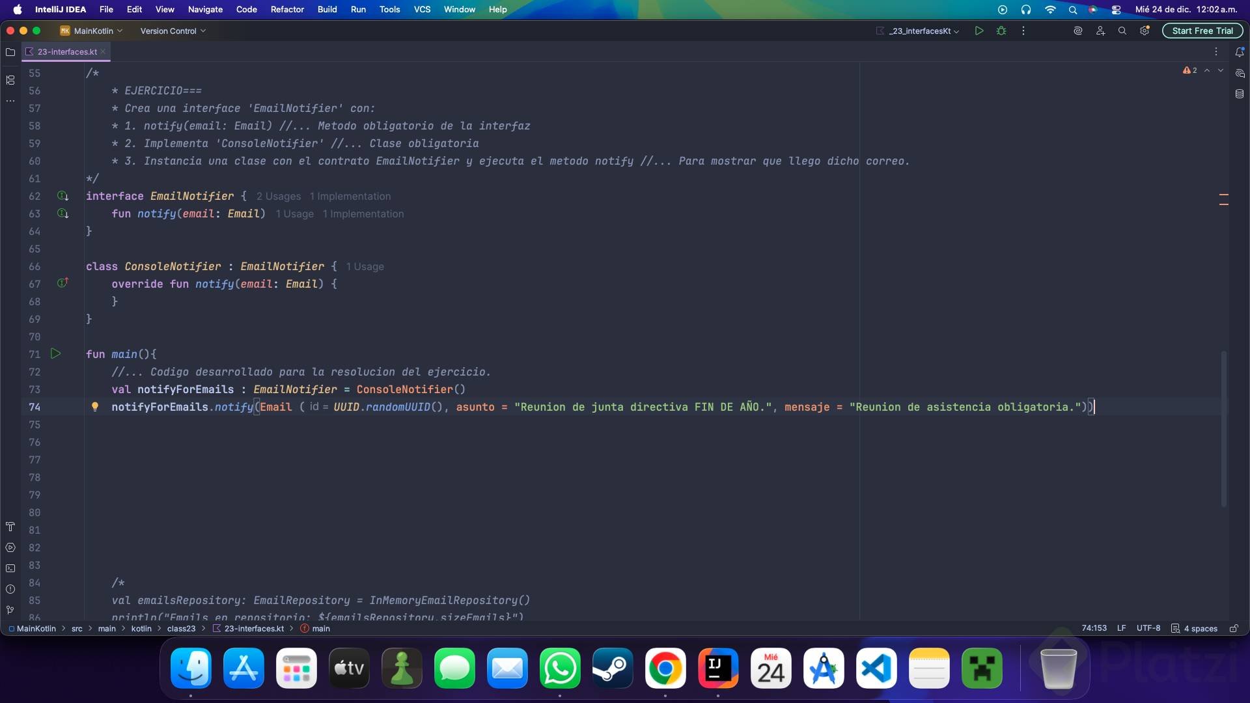This screenshot has width=1250, height=703.
Task: Open the Refactor menu
Action: (x=287, y=9)
